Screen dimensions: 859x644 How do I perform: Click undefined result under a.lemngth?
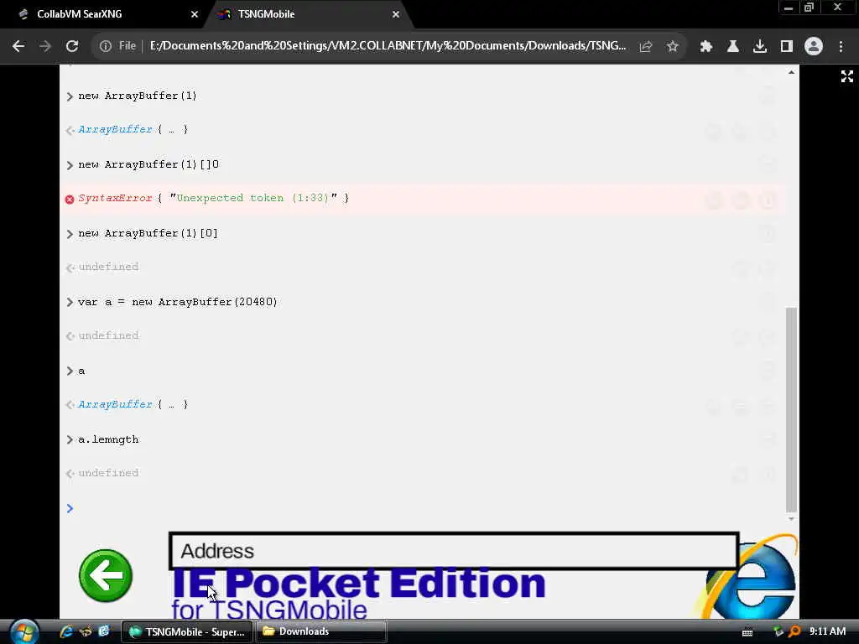[108, 473]
